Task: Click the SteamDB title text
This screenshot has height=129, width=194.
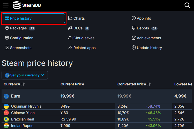Action: pyautogui.click(x=31, y=5)
